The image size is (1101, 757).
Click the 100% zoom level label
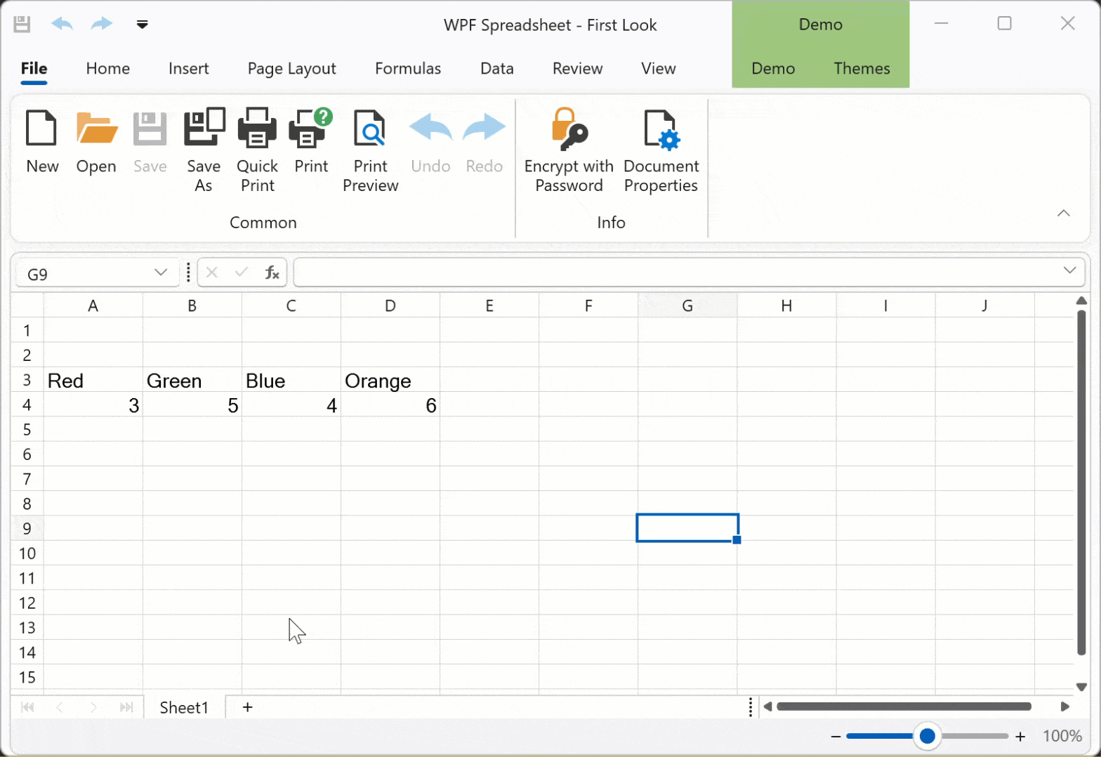[1062, 736]
